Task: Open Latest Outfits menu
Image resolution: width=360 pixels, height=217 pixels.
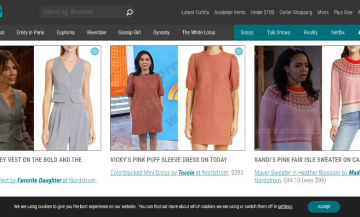Action: [195, 12]
